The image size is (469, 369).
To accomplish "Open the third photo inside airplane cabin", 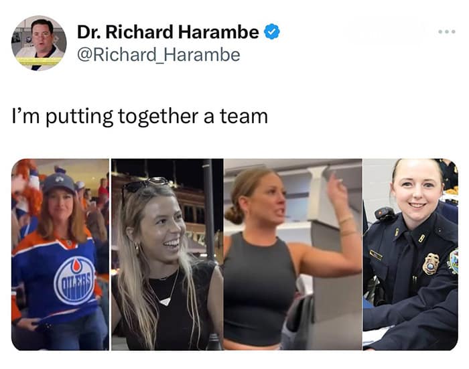I will (x=293, y=254).
